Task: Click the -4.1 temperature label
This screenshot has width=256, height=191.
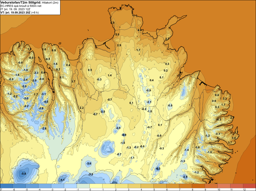Action: [x=62, y=180]
